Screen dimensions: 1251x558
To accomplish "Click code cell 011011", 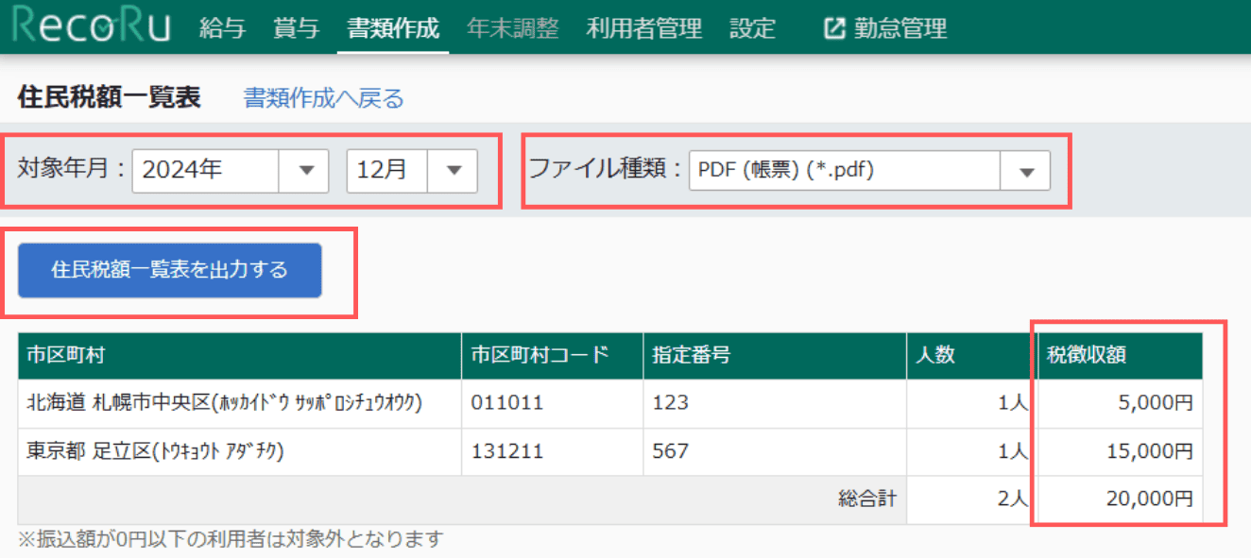I will coord(552,404).
